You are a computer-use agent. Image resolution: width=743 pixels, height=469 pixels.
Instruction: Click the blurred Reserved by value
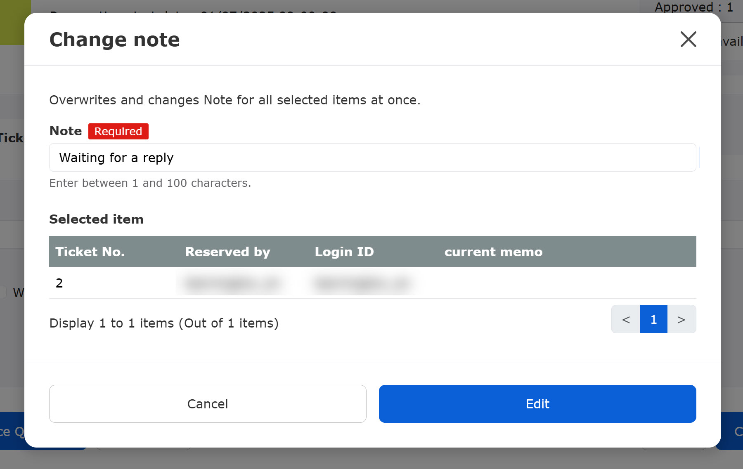(233, 283)
